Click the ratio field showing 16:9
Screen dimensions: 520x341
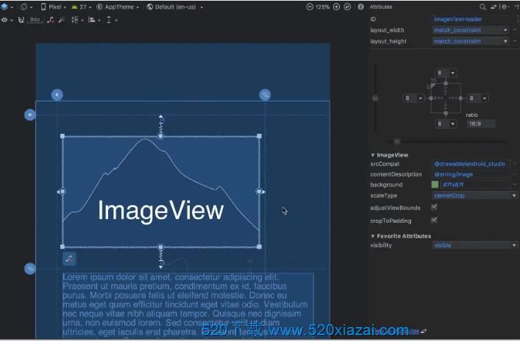point(481,124)
